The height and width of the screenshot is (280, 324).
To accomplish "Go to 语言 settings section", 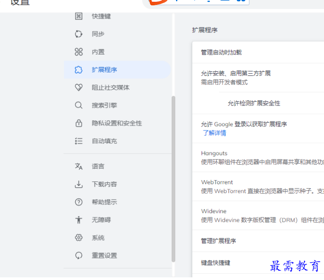I will [98, 166].
